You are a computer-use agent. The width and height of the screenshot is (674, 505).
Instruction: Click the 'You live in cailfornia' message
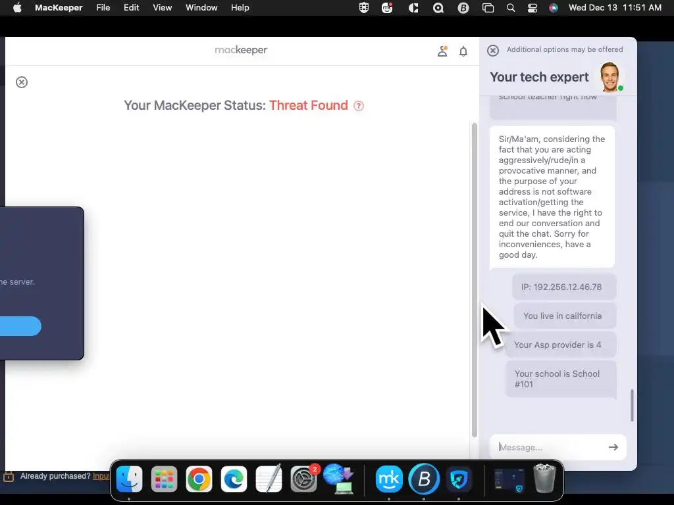tap(565, 316)
